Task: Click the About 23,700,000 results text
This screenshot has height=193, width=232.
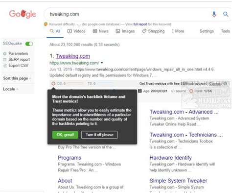Action: pos(85,45)
